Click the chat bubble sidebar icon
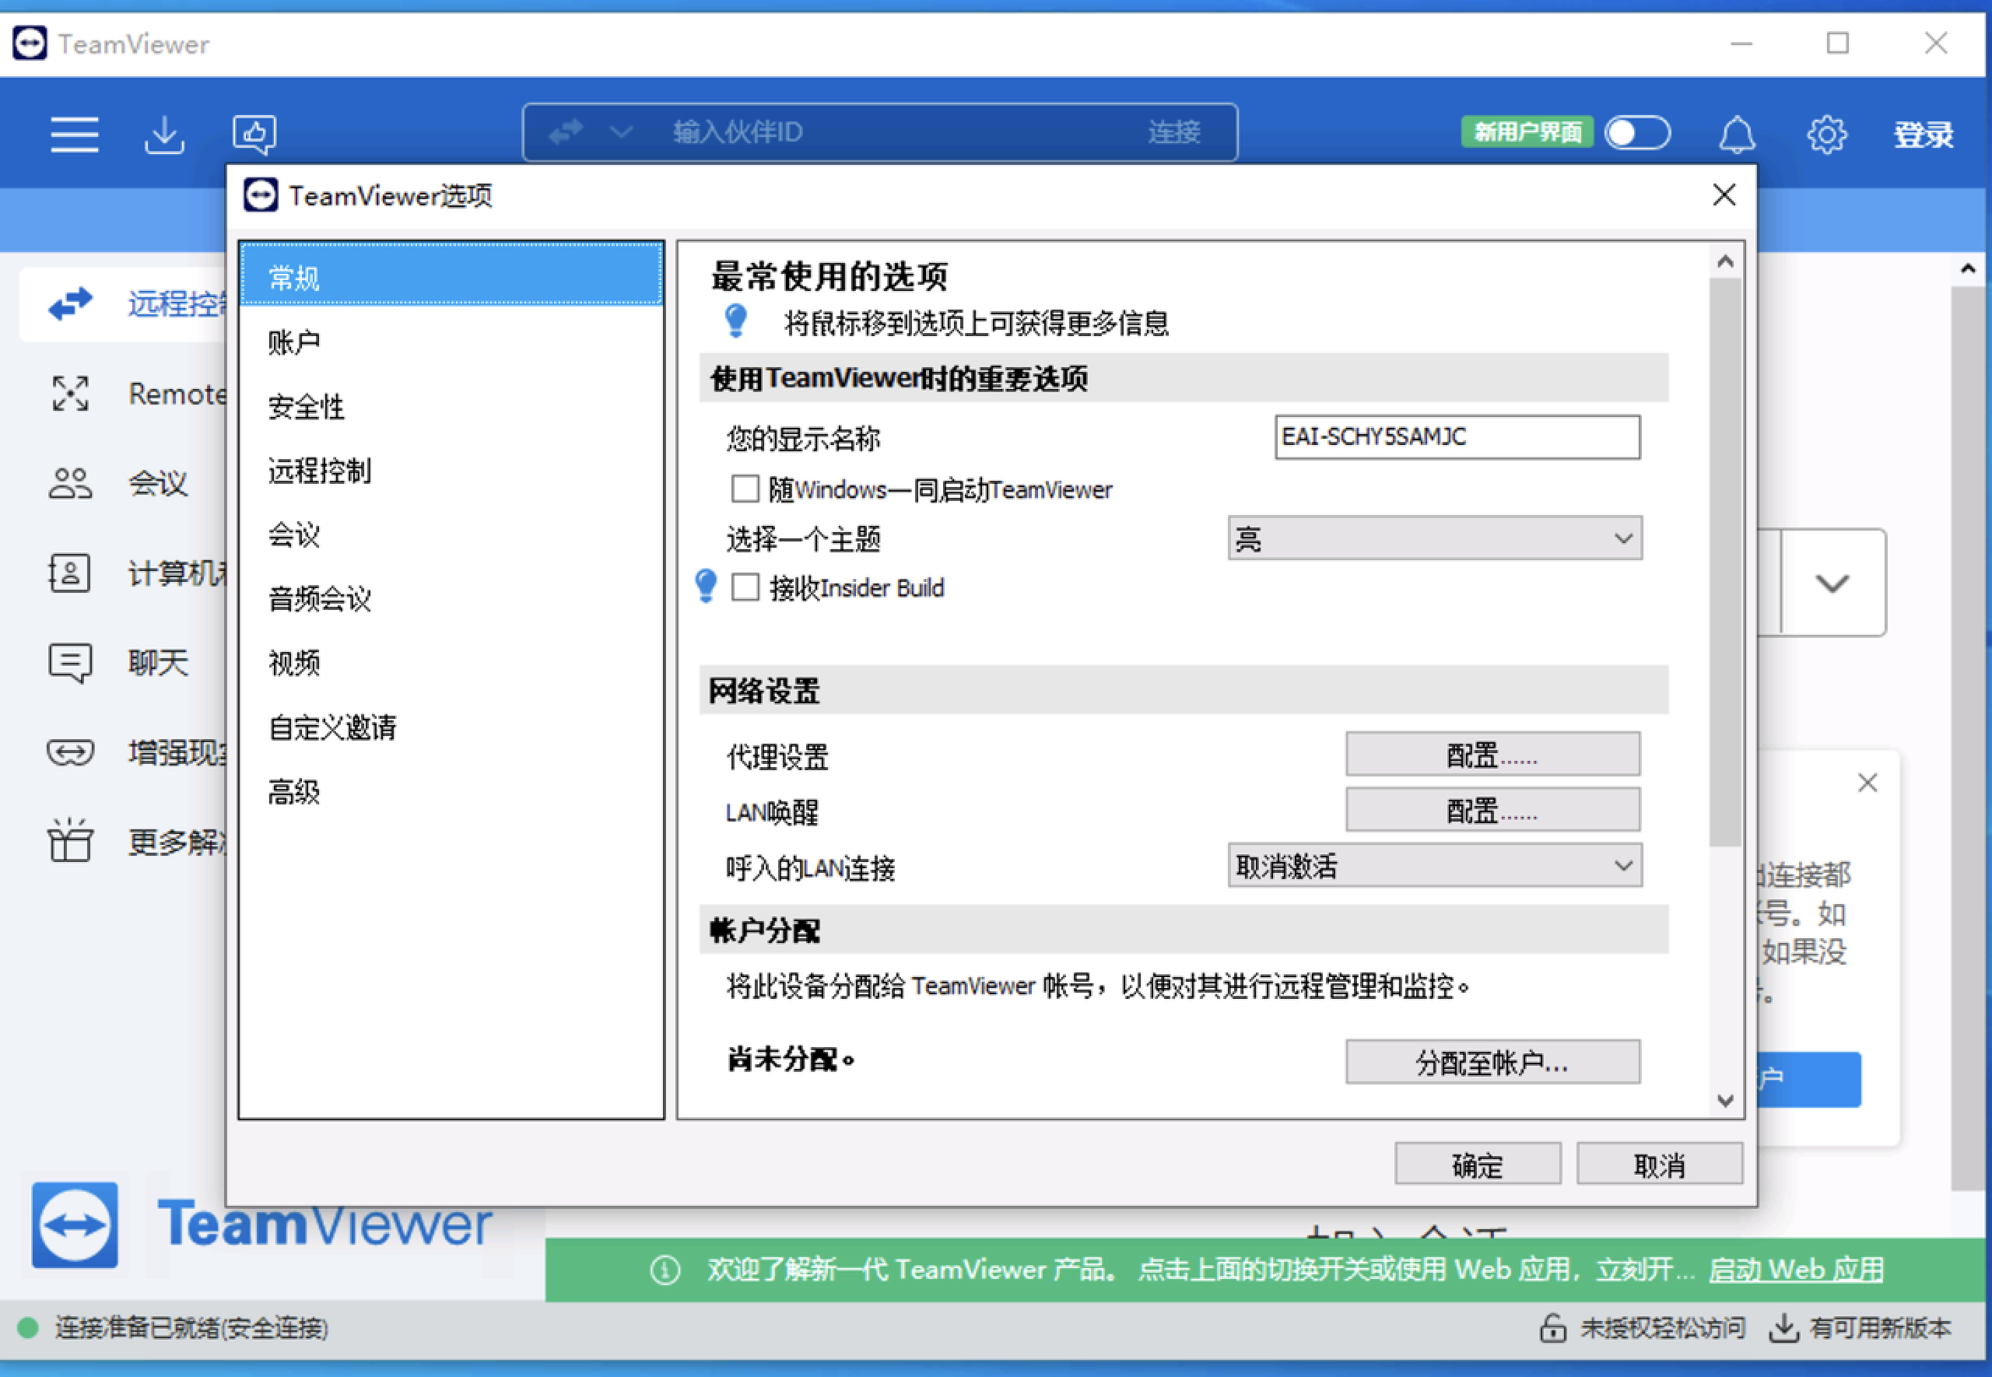 pos(70,663)
